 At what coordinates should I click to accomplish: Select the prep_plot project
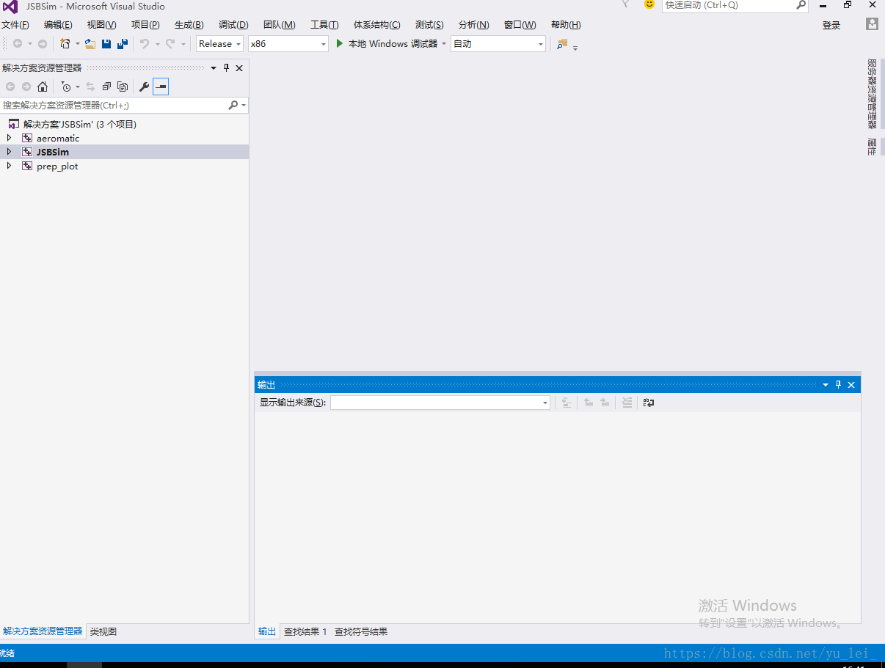coord(57,166)
